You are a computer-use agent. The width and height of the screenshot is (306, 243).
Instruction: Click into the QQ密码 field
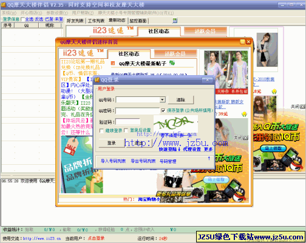pyautogui.click(x=138, y=111)
